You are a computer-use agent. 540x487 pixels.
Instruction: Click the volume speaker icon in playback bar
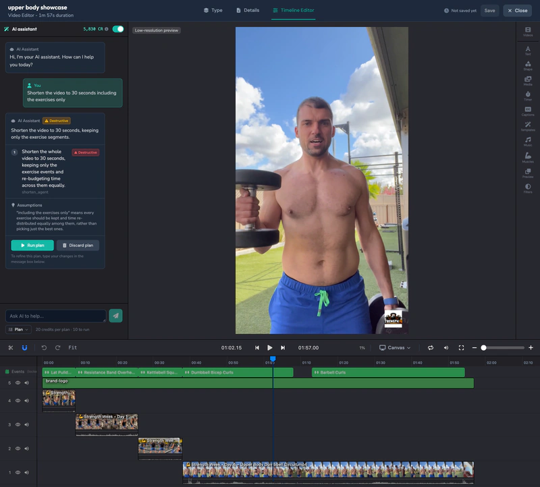[446, 347]
